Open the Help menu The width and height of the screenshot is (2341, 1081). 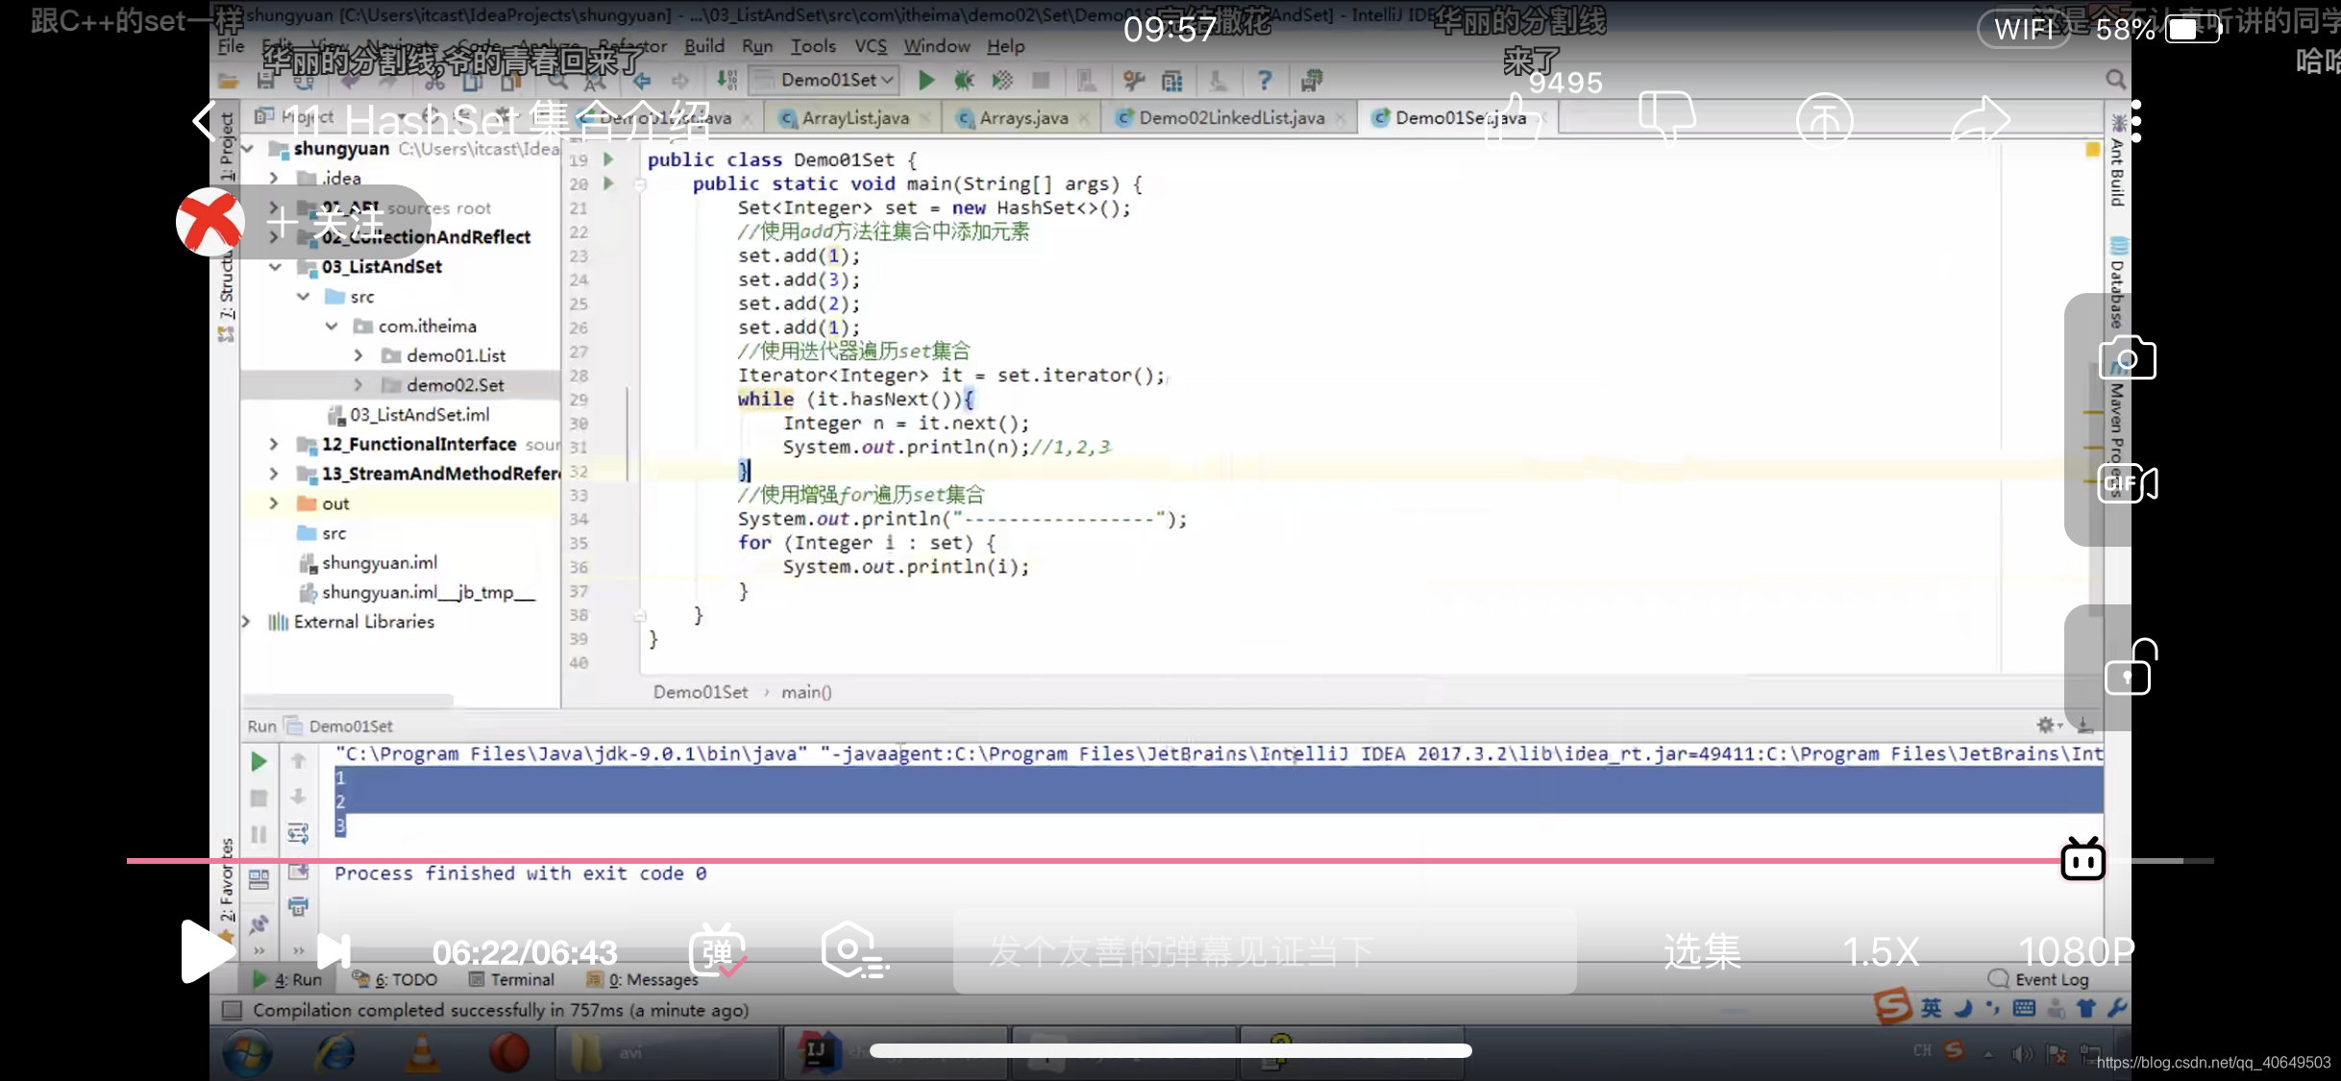pos(1006,46)
